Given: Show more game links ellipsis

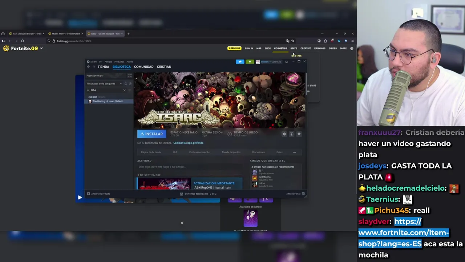Looking at the screenshot, I should click(294, 152).
